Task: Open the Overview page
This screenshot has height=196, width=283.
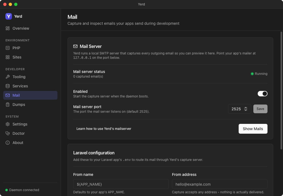Action: click(x=30, y=28)
